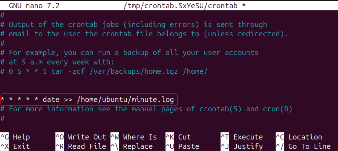This screenshot has width=338, height=151.
Task: Click Write Out to save the crontab
Action: point(87,137)
